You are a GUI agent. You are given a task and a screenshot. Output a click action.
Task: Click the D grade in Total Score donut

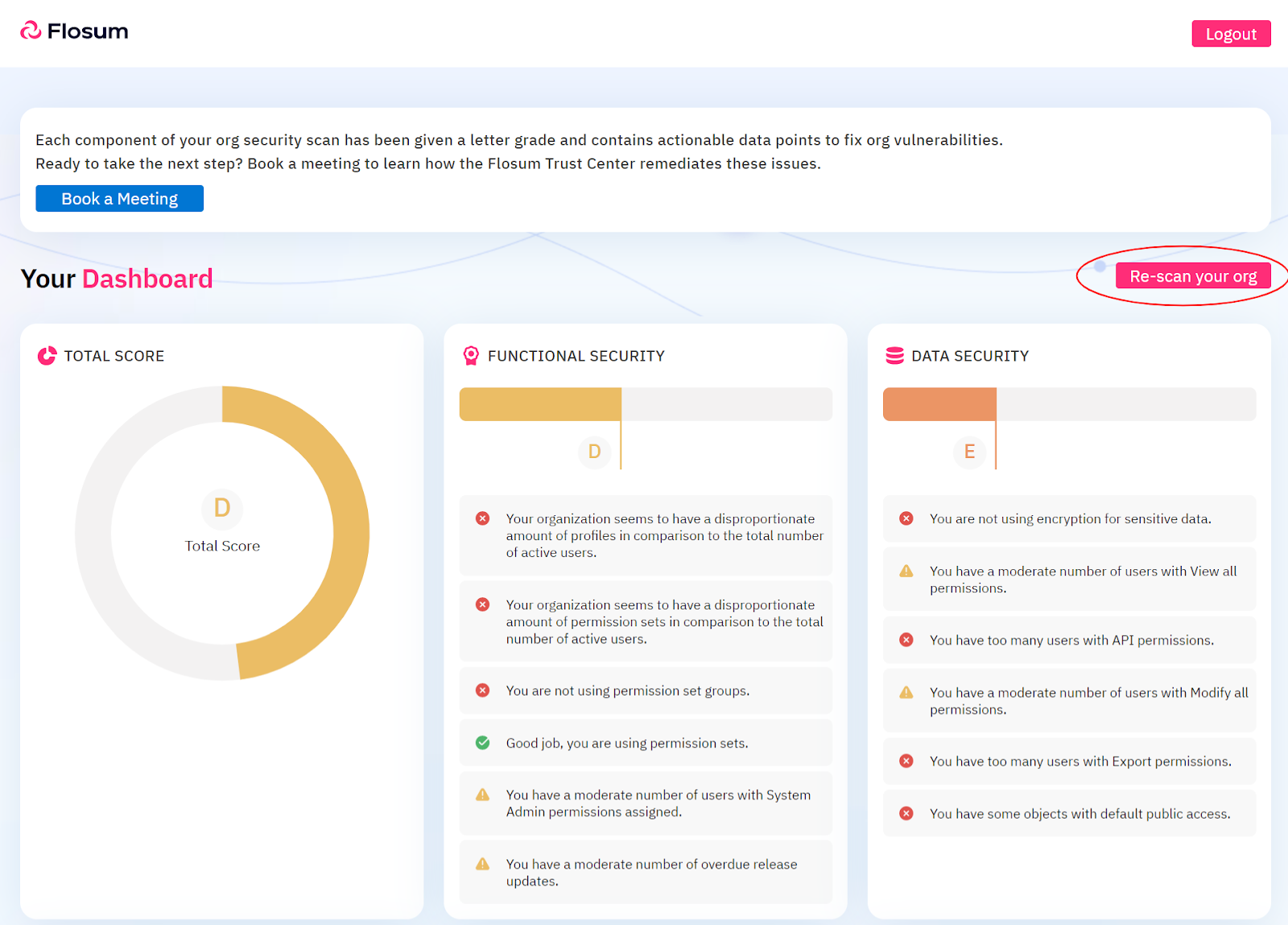coord(222,508)
